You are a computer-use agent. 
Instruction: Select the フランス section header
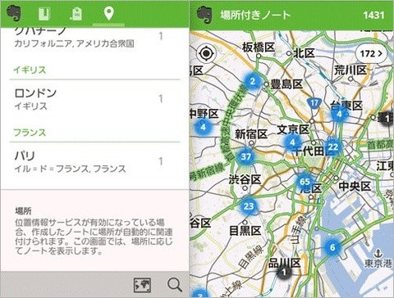pyautogui.click(x=30, y=133)
